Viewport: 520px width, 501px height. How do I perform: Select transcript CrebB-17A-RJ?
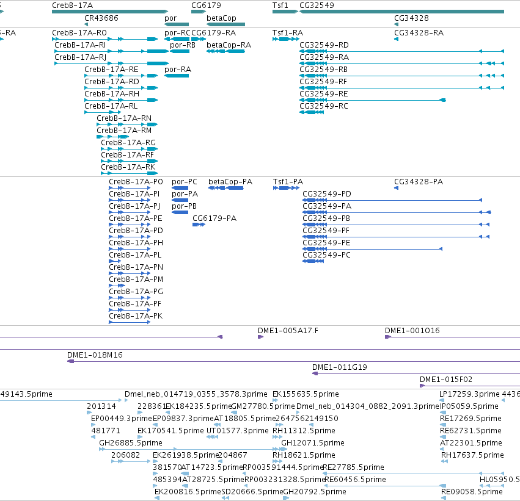pos(80,57)
